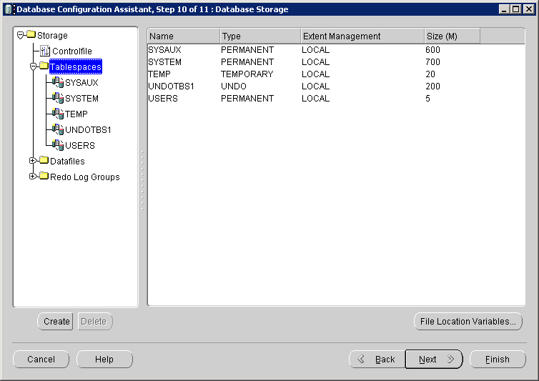The image size is (539, 381).
Task: Select TEMP label in the tree
Action: [76, 114]
